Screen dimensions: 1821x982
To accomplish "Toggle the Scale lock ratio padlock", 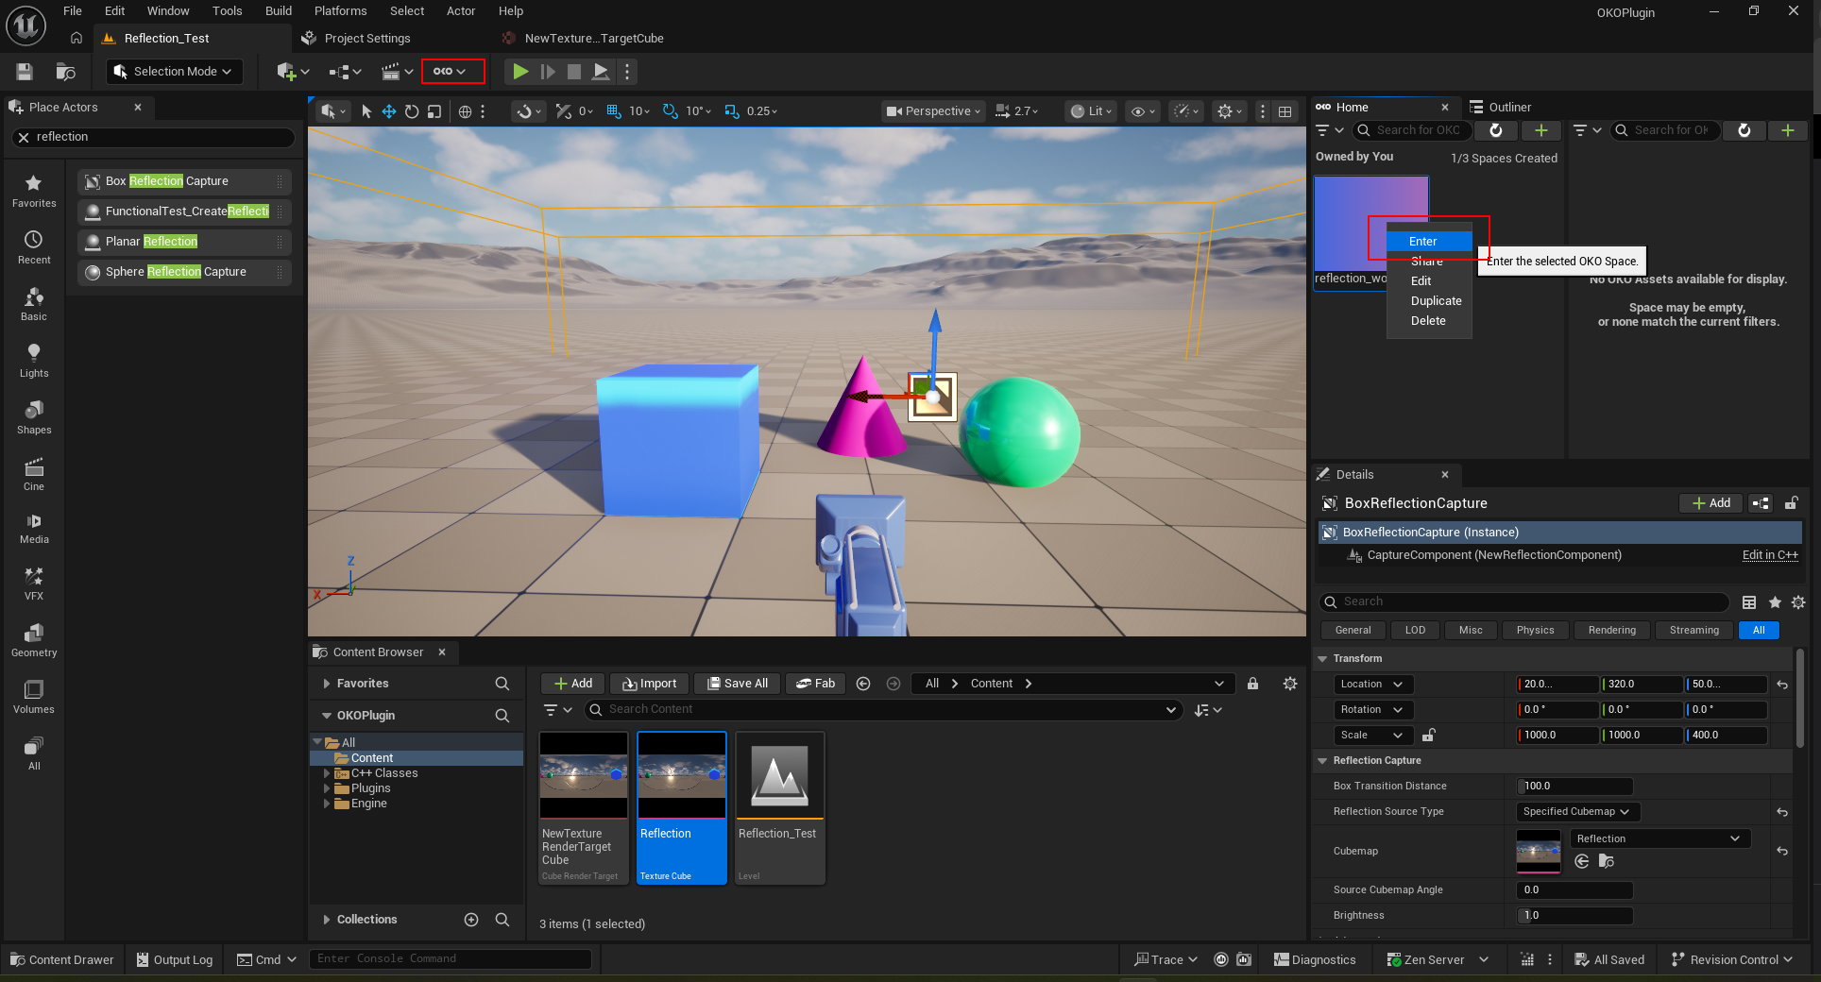I will point(1429,735).
